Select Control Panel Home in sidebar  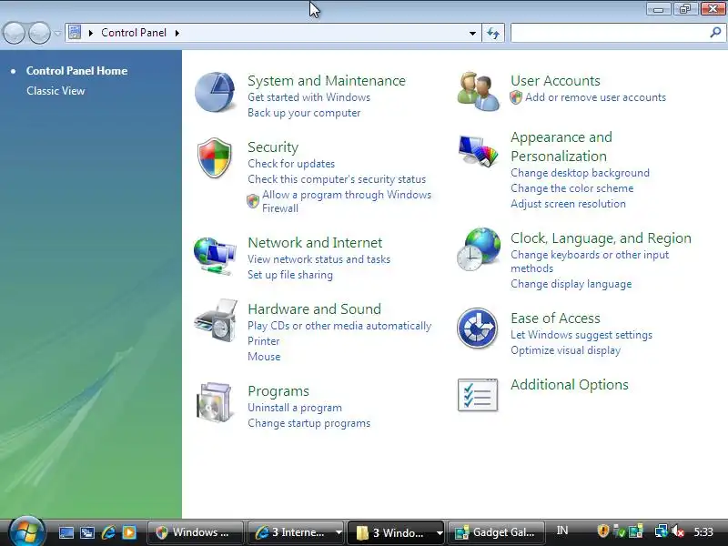tap(76, 71)
